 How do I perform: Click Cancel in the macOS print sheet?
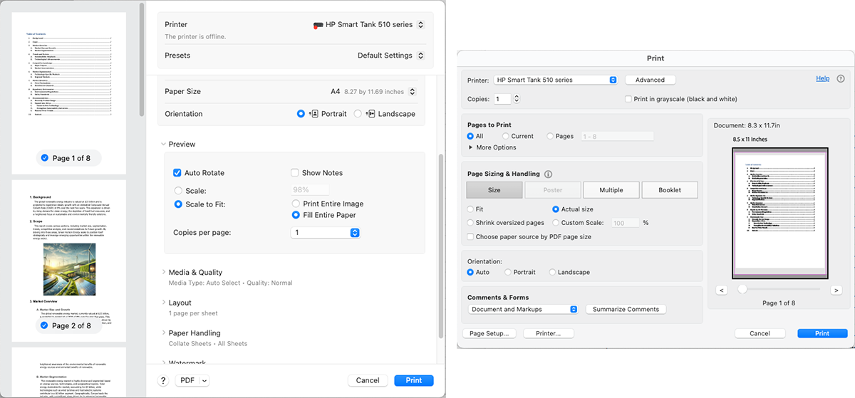368,381
